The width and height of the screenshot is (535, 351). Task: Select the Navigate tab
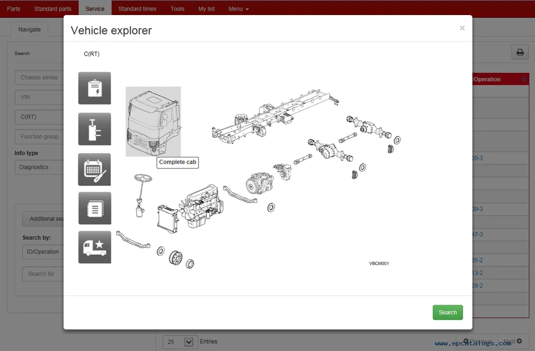coord(29,29)
